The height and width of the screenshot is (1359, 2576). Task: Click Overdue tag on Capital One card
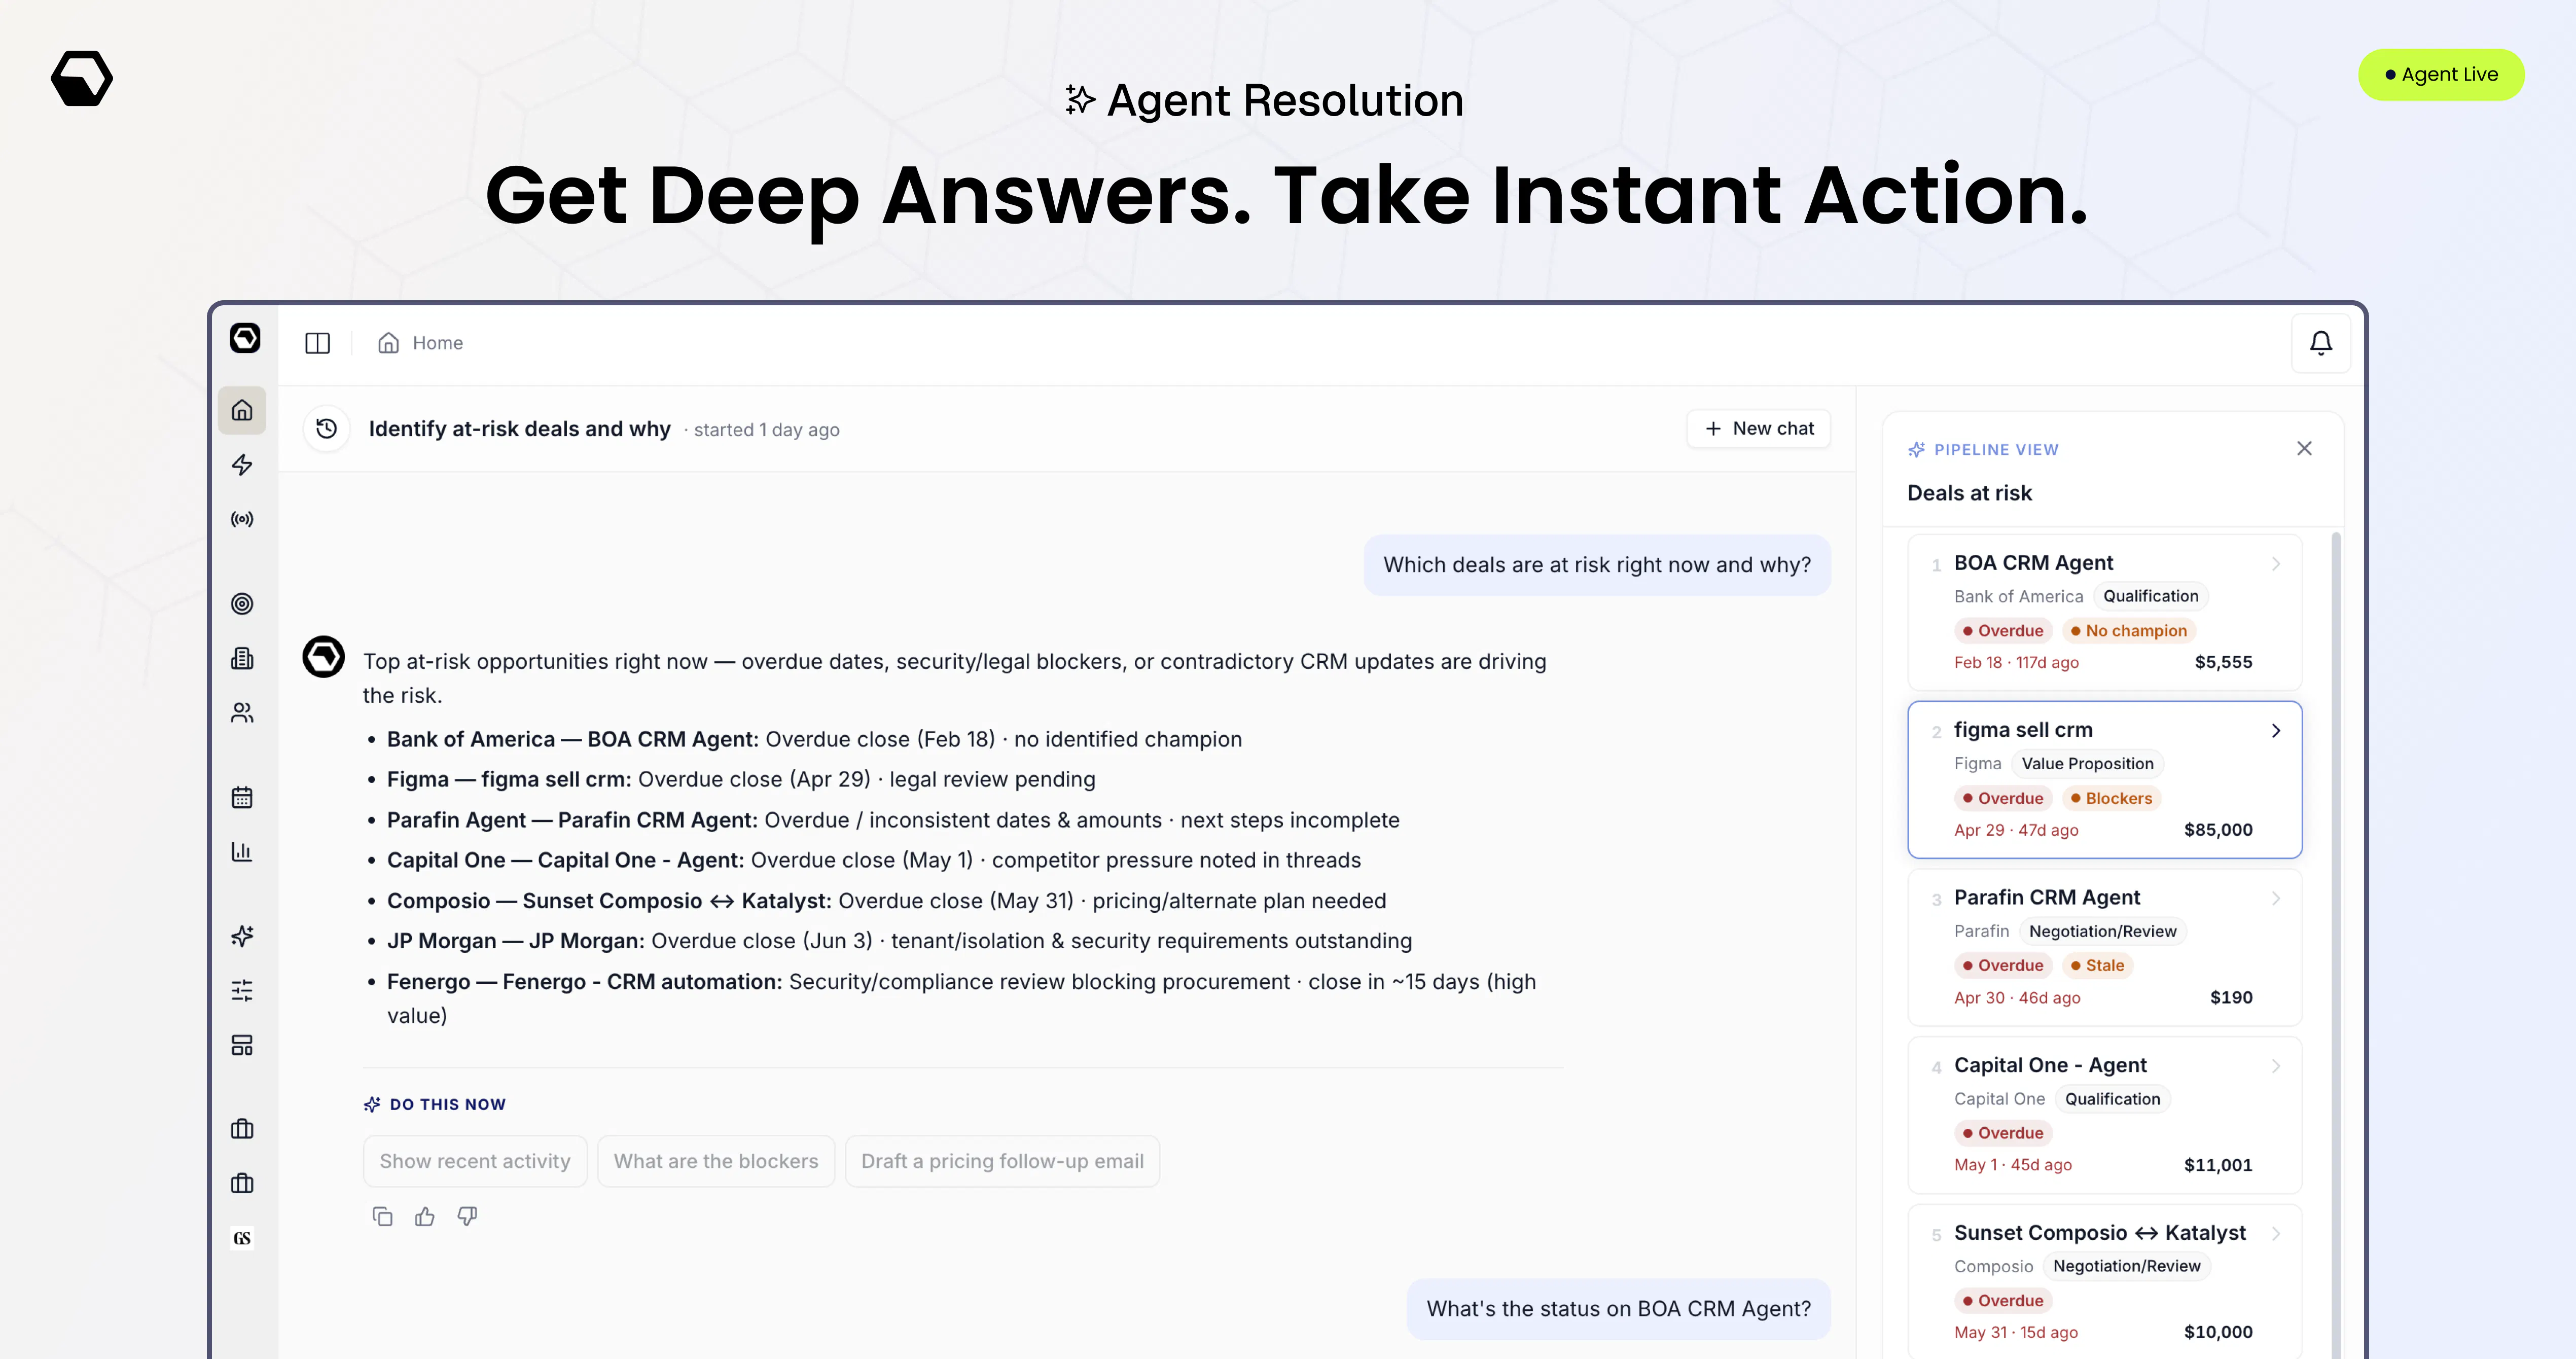click(2003, 1133)
